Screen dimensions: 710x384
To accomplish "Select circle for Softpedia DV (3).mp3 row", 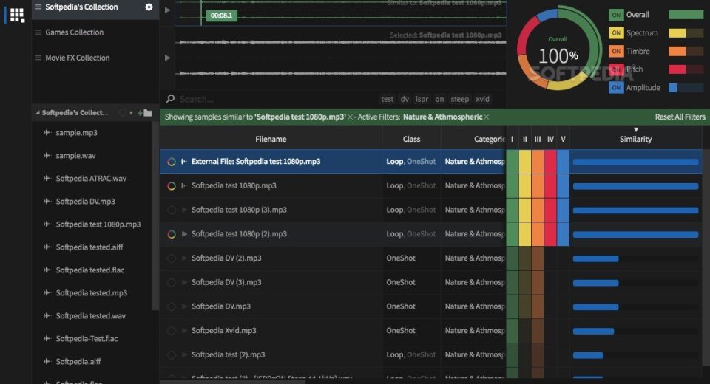I will [x=171, y=282].
